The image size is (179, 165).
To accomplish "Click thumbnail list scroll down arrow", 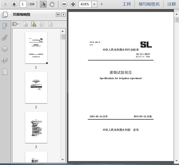I will (x=63, y=160).
